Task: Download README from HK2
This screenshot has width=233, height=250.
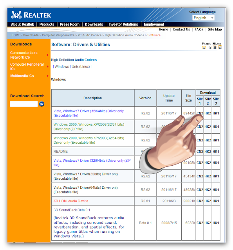Action: 208,152
